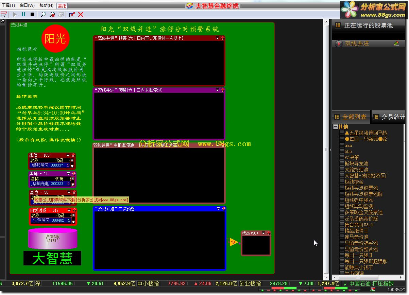Select the 银邦股份 300337 row
This screenshot has height=295, width=409.
[50, 165]
